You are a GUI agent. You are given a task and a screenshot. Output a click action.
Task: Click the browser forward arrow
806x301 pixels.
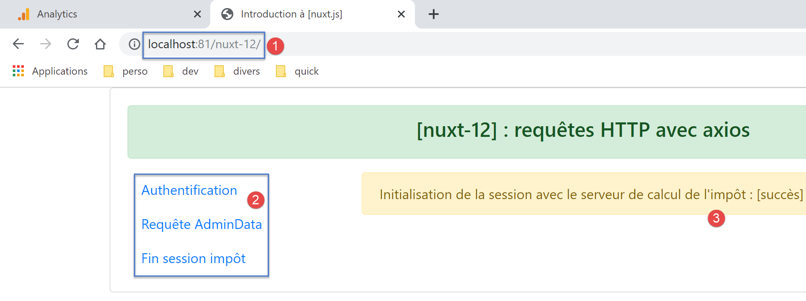46,44
